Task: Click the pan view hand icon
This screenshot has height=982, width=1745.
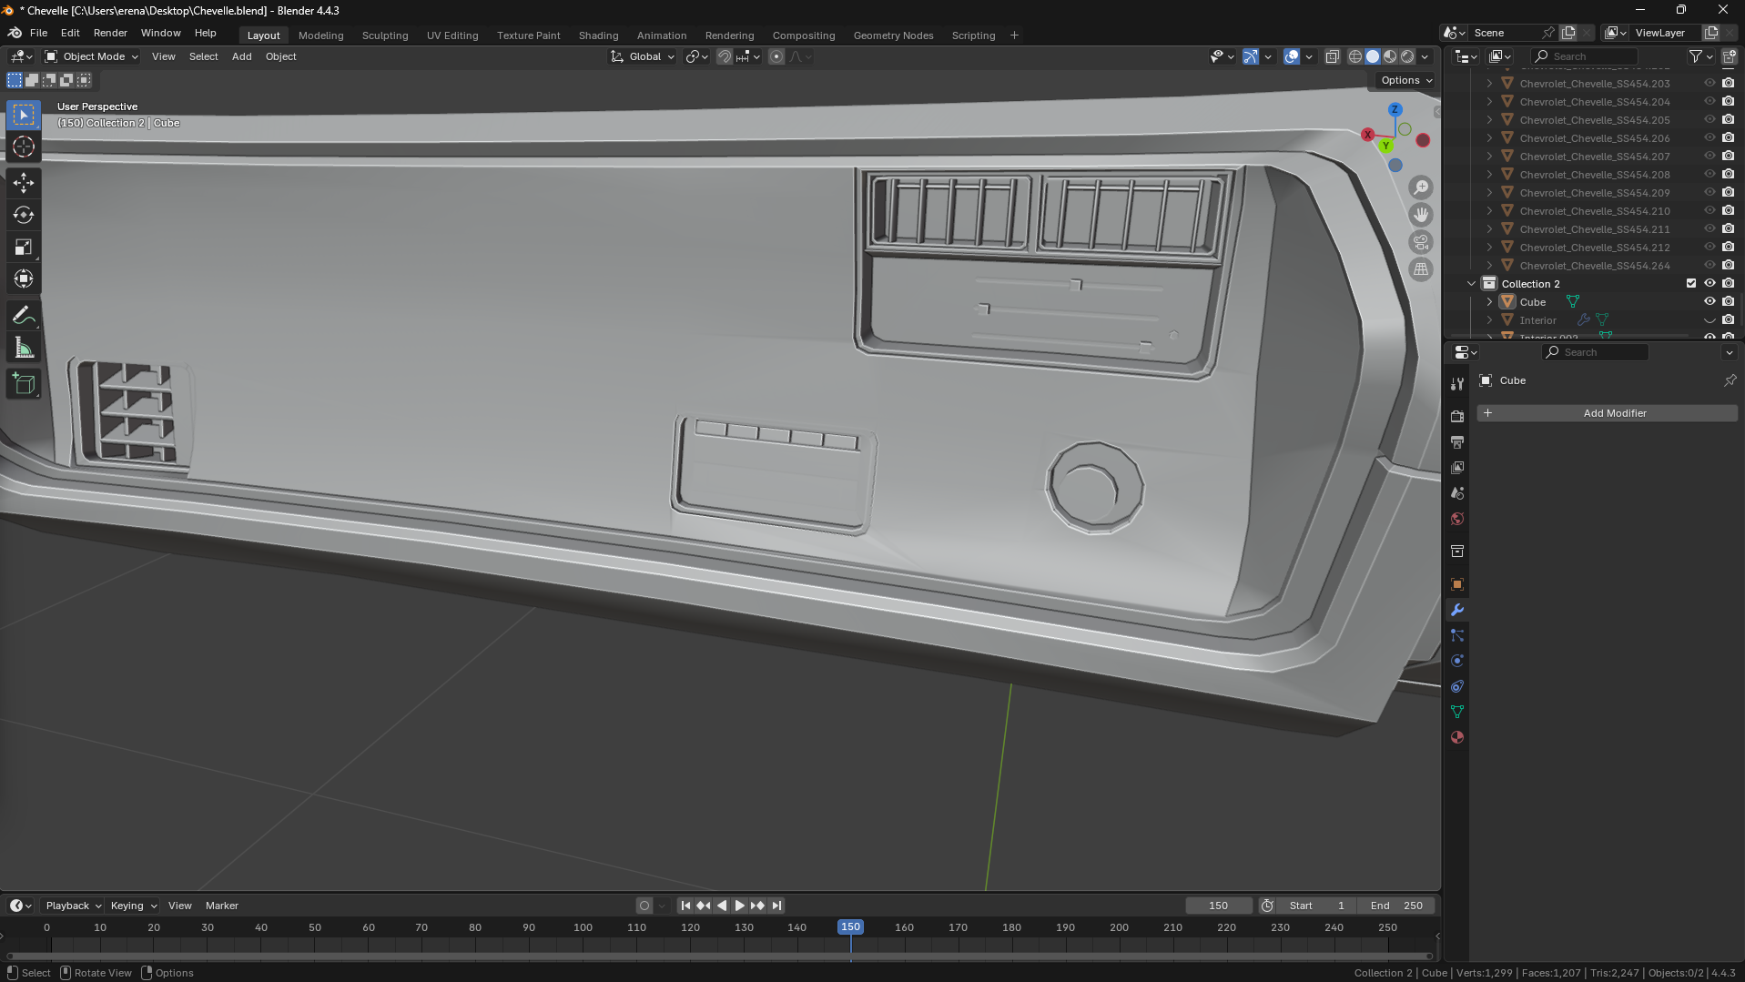Action: point(1421,215)
